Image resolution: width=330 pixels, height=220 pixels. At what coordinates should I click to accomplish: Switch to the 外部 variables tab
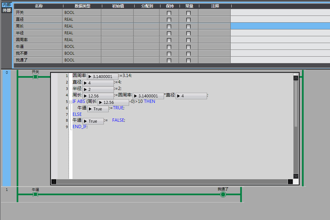coord(6,10)
